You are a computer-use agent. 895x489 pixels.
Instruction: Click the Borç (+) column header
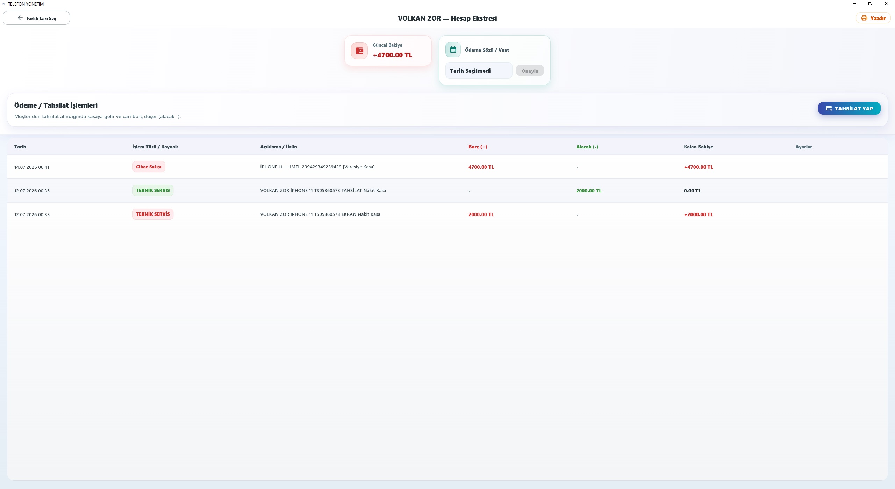pyautogui.click(x=478, y=147)
